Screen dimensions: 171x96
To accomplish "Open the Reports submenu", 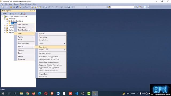I will click(x=24, y=47).
